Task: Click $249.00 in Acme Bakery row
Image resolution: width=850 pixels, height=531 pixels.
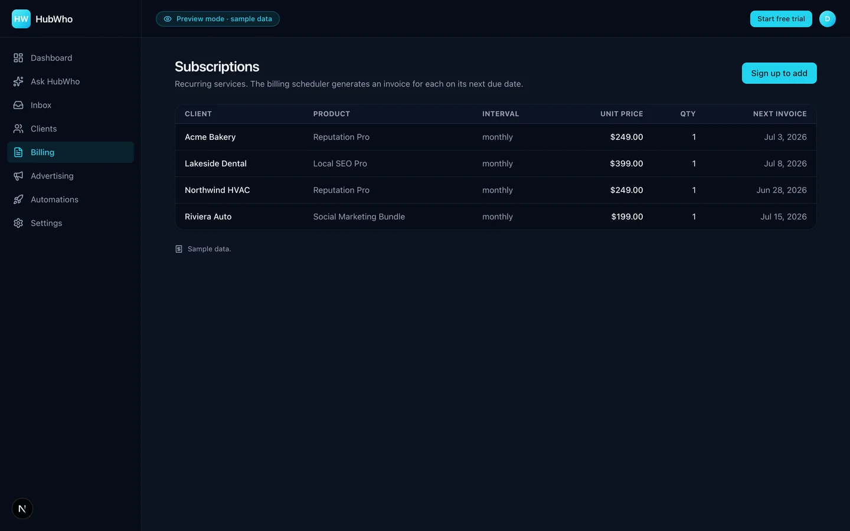Action: [x=626, y=137]
